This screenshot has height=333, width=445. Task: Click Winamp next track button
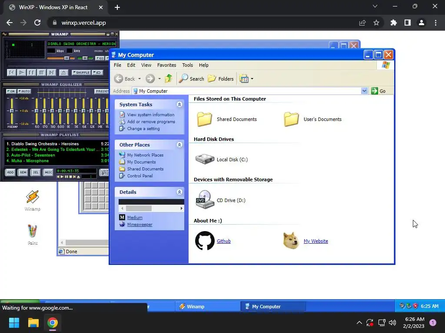tap(51, 73)
